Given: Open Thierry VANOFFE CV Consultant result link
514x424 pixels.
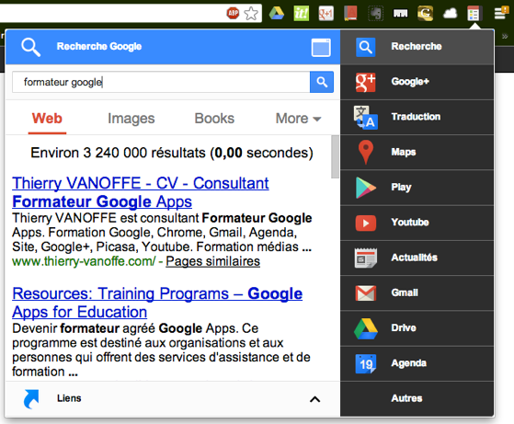Looking at the screenshot, I should [141, 192].
